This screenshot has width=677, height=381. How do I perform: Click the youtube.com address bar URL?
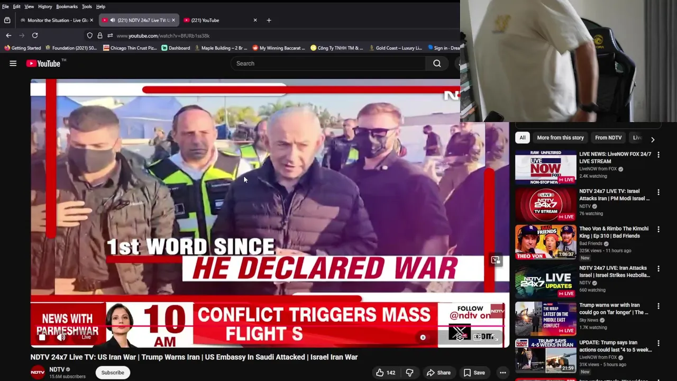(x=163, y=35)
